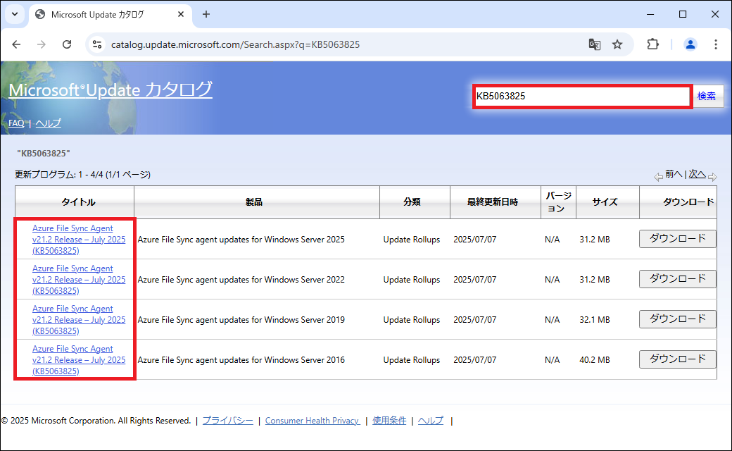Screen dimensions: 732x451
Task: Close the Microsoft Update カタログ tab
Action: [x=181, y=15]
